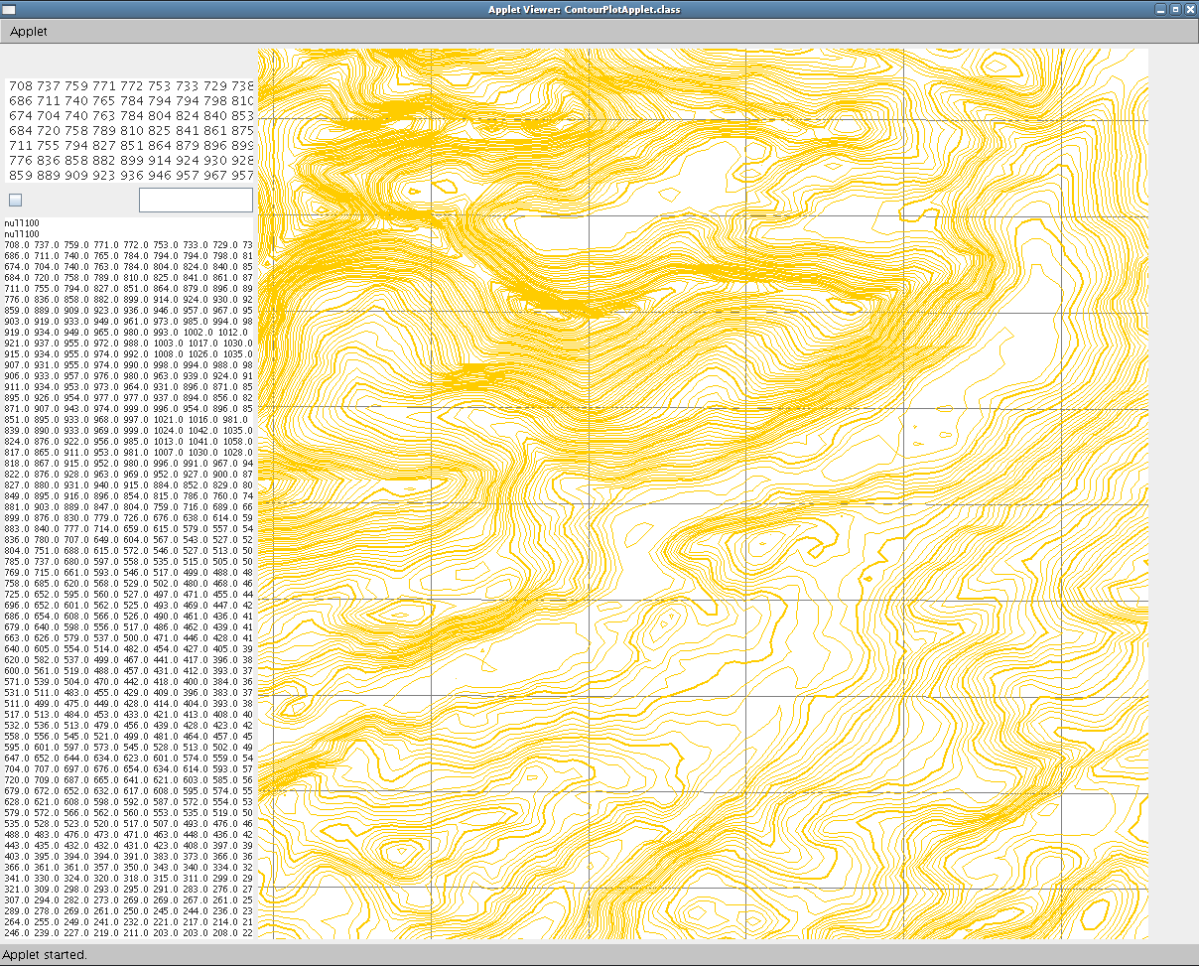This screenshot has height=966, width=1199.
Task: Click log line starting "711.0 755.0 794.0"
Action: (x=128, y=288)
